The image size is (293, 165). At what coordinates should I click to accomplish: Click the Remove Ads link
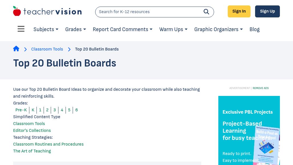261,88
